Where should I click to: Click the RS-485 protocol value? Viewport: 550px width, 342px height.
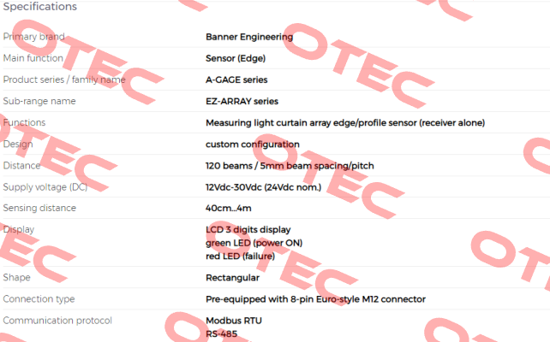tap(221, 334)
